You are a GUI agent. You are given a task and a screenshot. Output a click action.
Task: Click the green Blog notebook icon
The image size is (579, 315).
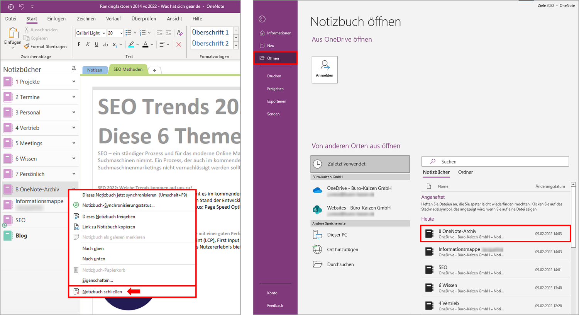[8, 236]
